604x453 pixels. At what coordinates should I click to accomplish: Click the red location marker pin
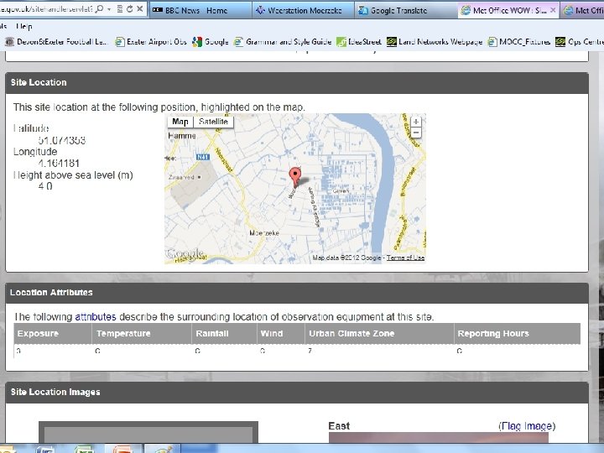(295, 176)
